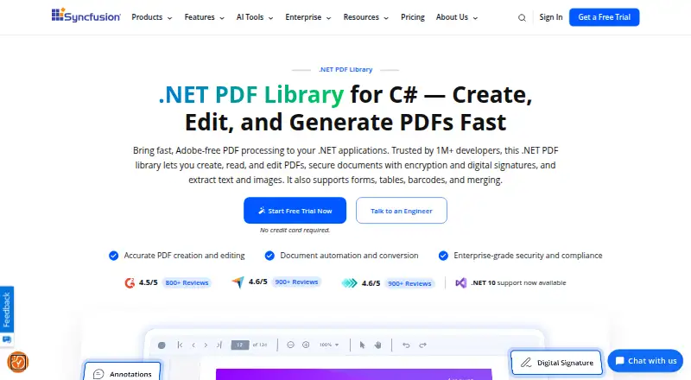Screen dimensions: 691x380
Task: Expand the Enterprise menu
Action: (308, 17)
